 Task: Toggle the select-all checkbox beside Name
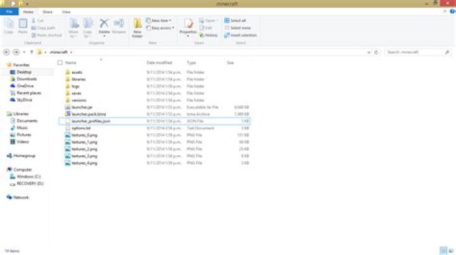(60, 62)
